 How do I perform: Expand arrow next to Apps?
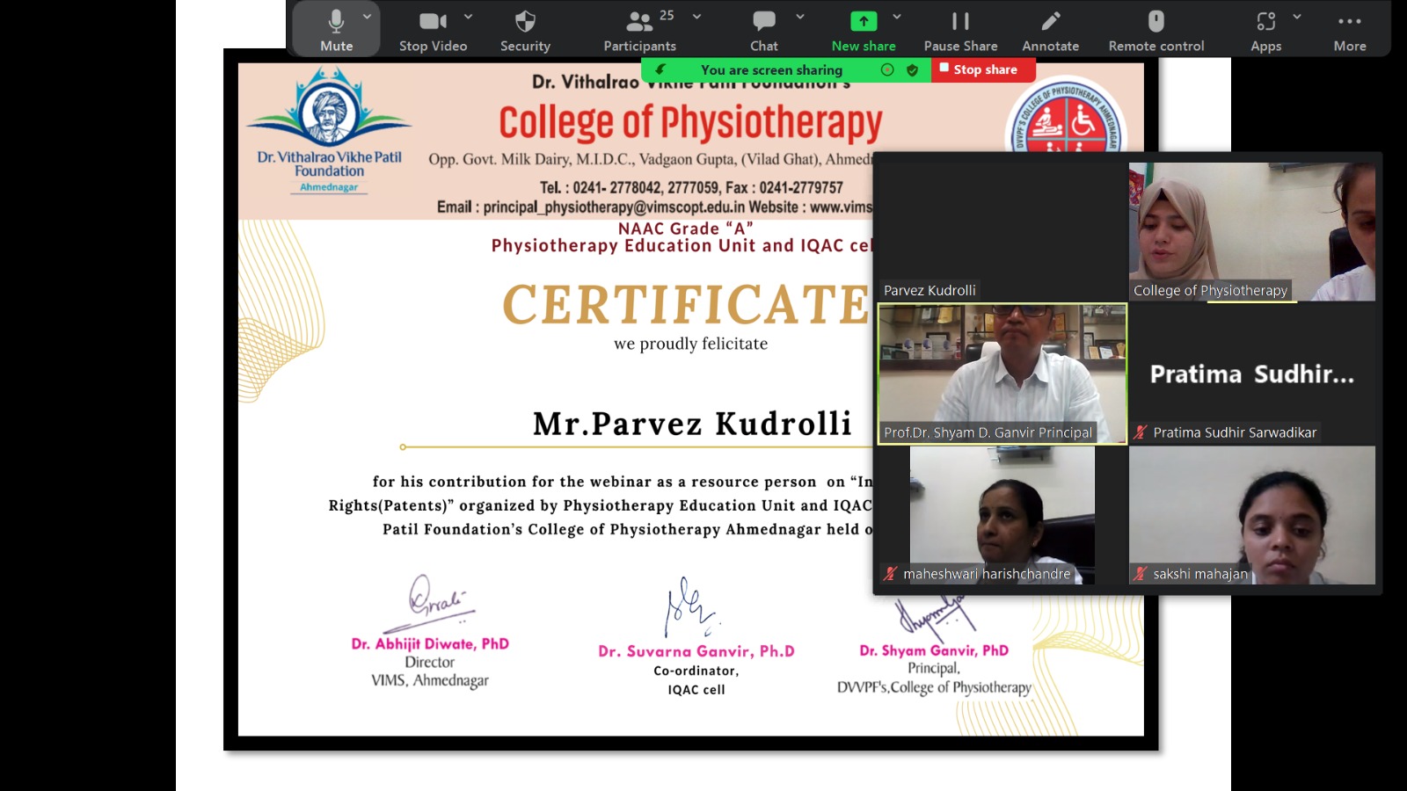click(1296, 17)
